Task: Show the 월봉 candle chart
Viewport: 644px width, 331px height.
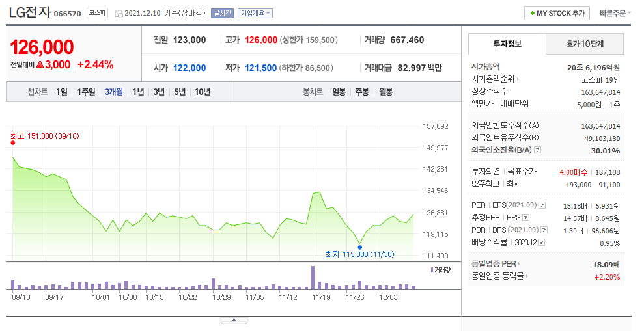Action: point(385,92)
